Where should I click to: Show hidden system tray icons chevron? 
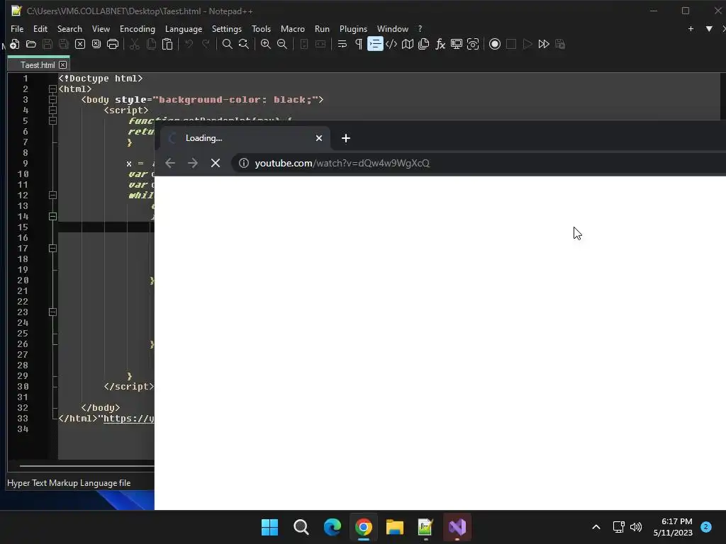coord(596,527)
